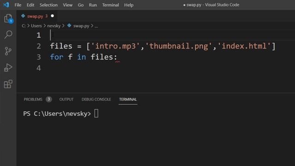Click 'files' variable on line 2
This screenshot has width=295, height=166.
(x=61, y=46)
